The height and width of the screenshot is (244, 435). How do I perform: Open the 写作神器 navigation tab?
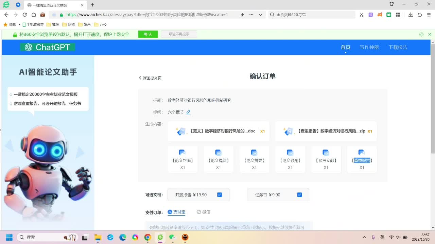[369, 47]
